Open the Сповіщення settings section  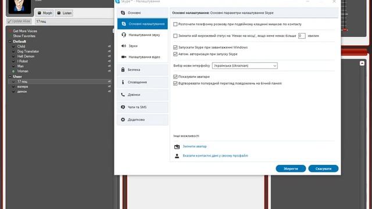pyautogui.click(x=142, y=82)
